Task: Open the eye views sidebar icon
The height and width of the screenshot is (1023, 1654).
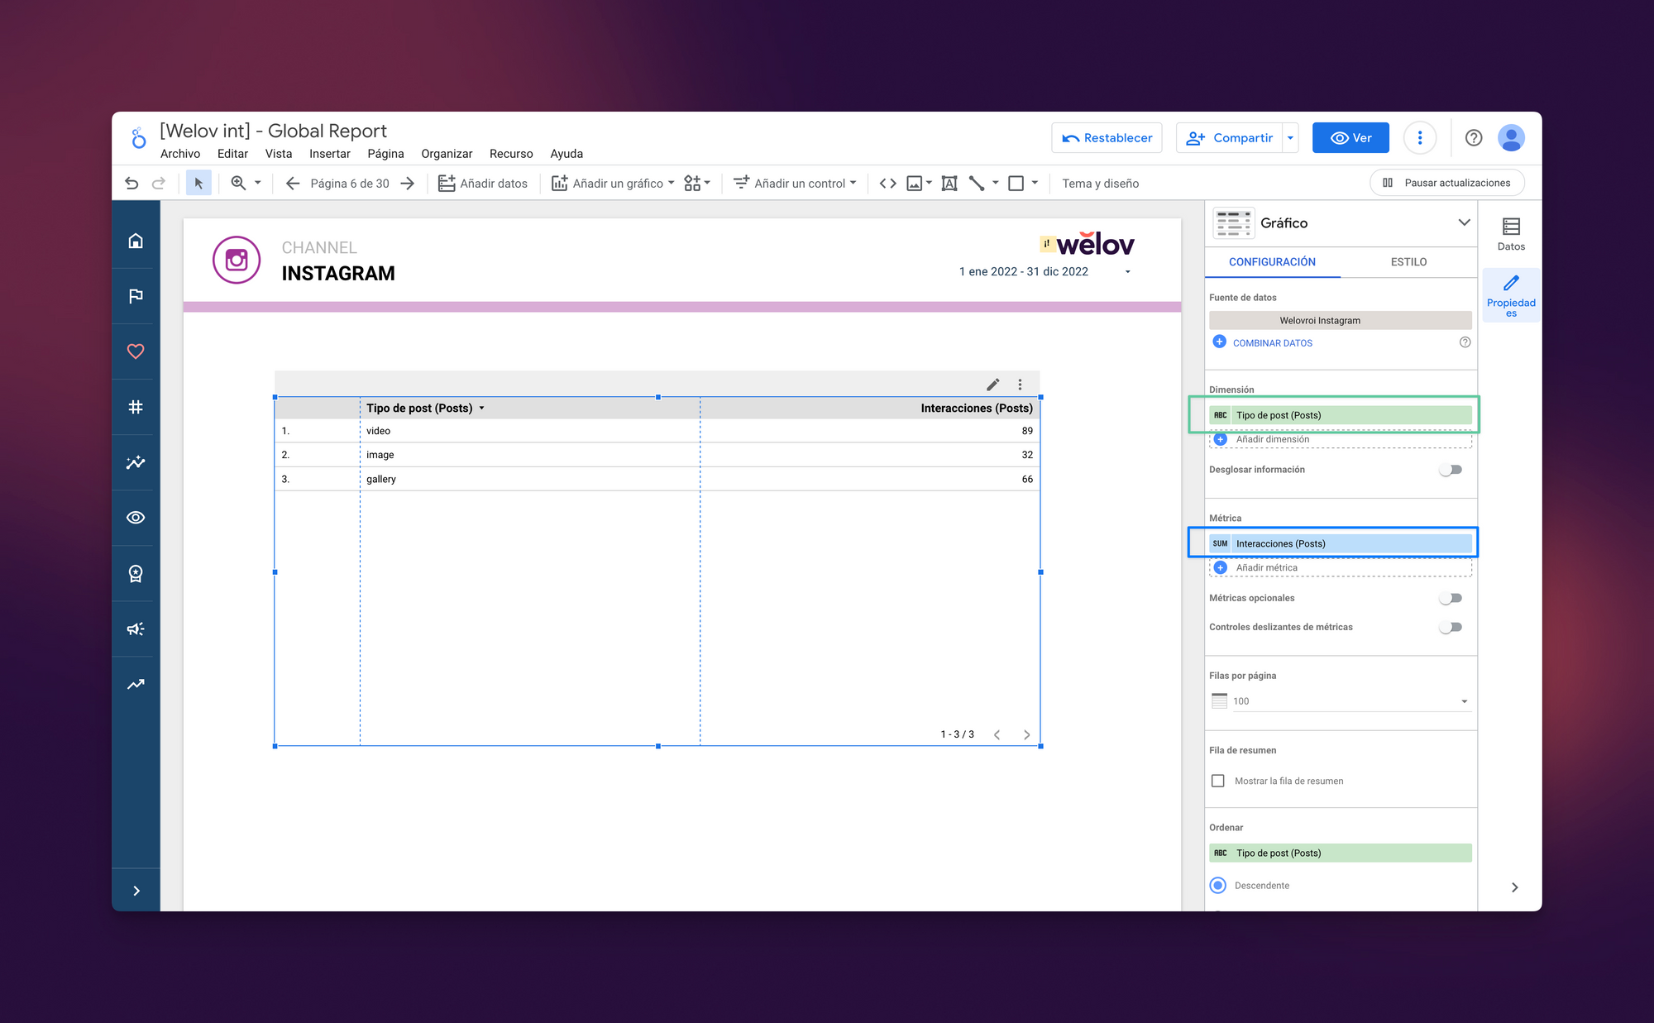Action: point(136,518)
